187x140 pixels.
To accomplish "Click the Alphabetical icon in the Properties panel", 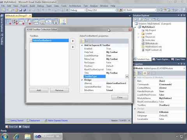I will point(139,73).
